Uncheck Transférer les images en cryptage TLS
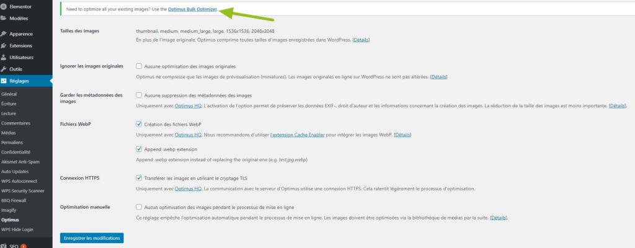This screenshot has height=248, width=635. 139,178
